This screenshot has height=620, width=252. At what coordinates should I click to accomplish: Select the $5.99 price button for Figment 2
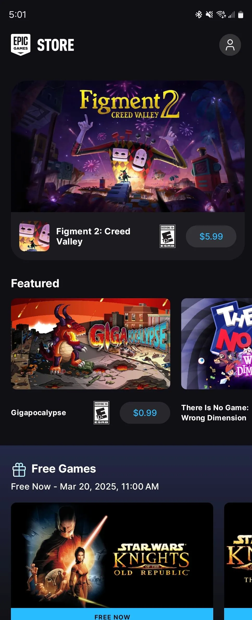(x=211, y=236)
